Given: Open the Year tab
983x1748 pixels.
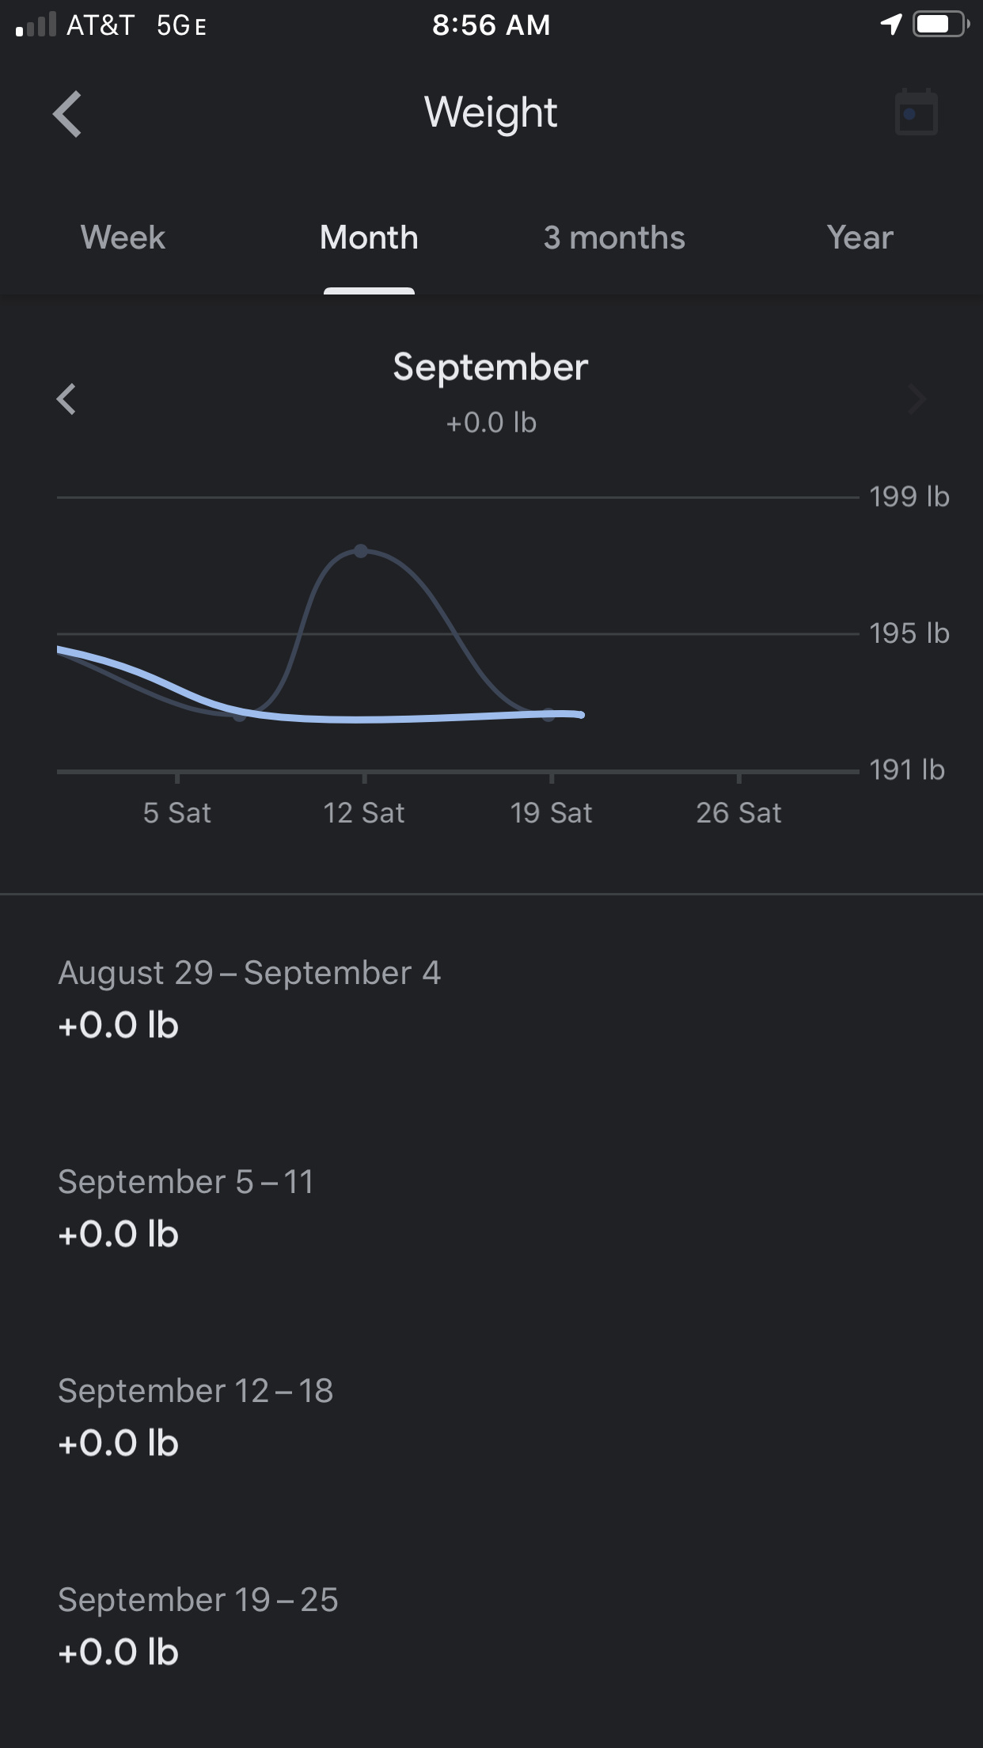Looking at the screenshot, I should pos(860,237).
